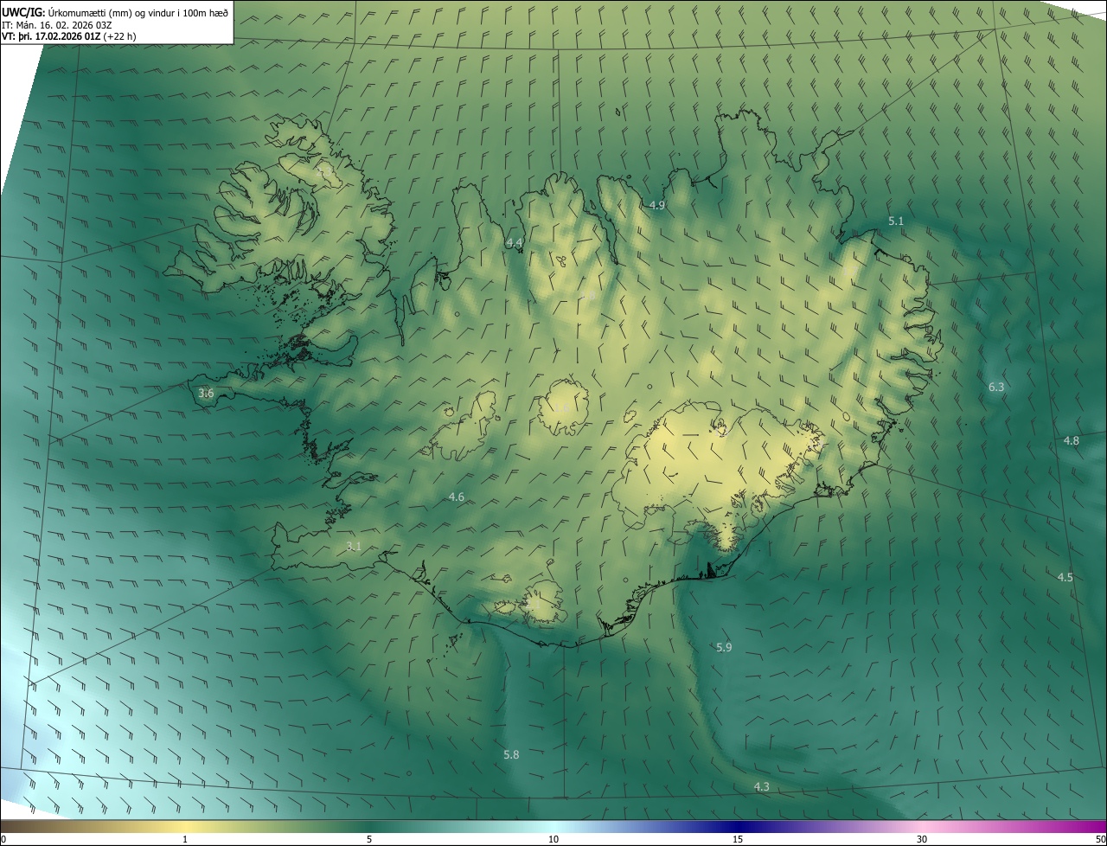The width and height of the screenshot is (1107, 846).
Task: Click the 4.6 precipitation value label
Action: point(457,497)
